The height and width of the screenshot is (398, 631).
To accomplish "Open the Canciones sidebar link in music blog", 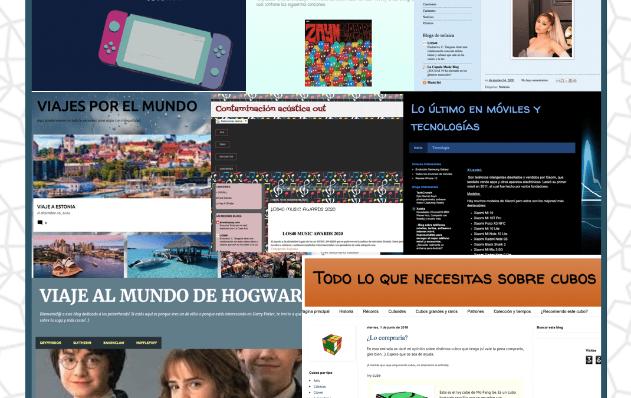I will point(429,5).
